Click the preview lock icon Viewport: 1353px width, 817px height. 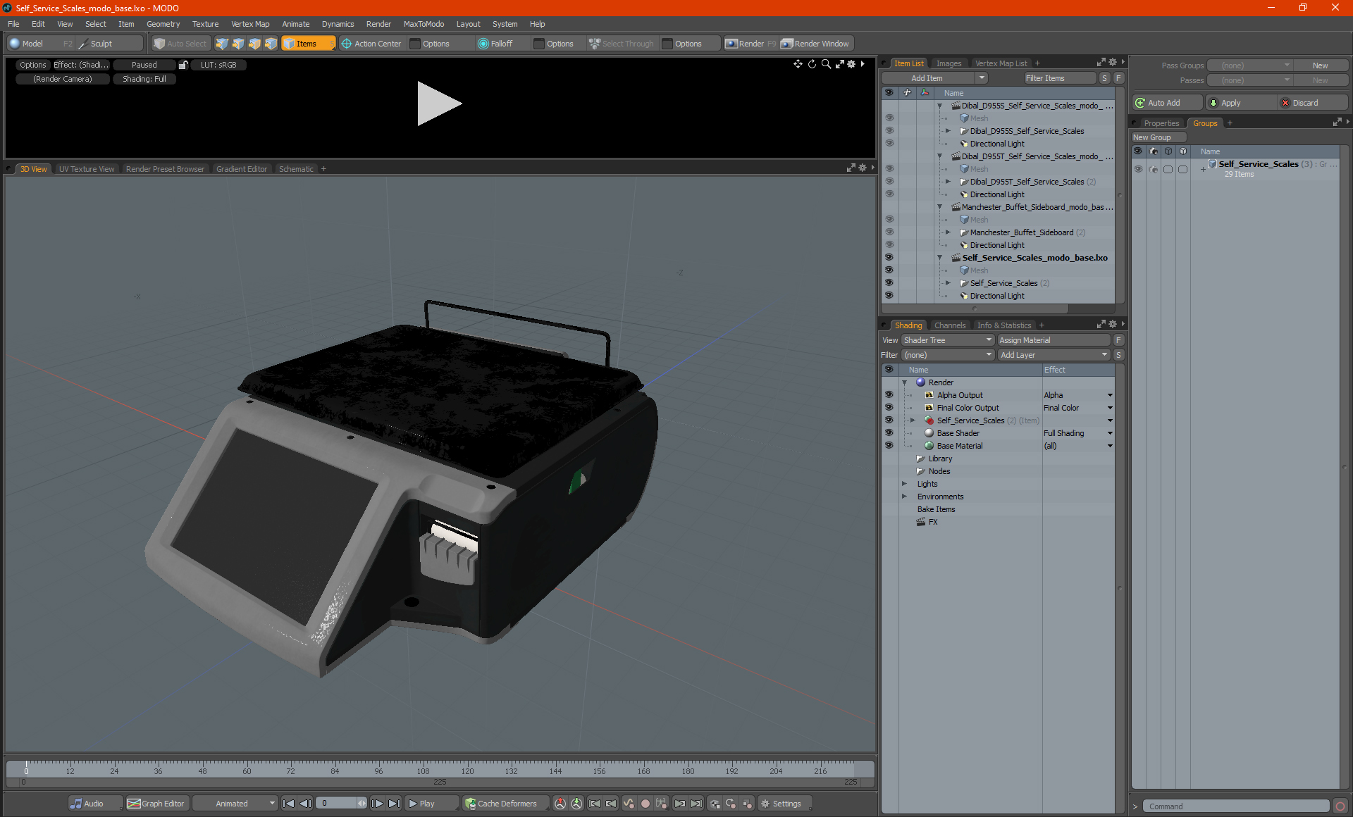coord(183,65)
